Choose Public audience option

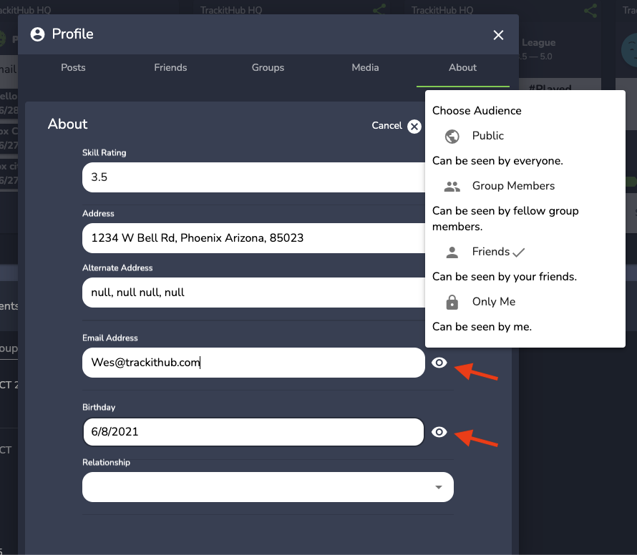[x=487, y=136]
